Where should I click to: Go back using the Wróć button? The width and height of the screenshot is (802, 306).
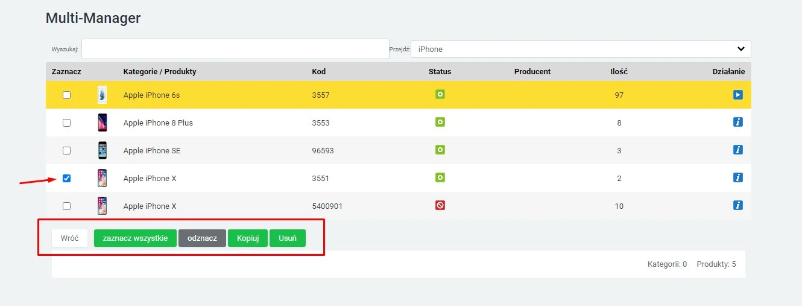point(69,238)
